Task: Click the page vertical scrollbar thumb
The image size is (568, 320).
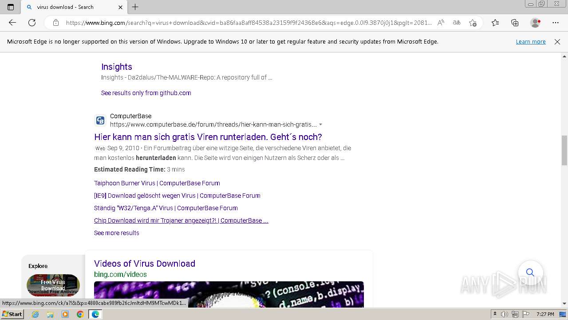Action: coord(564,150)
